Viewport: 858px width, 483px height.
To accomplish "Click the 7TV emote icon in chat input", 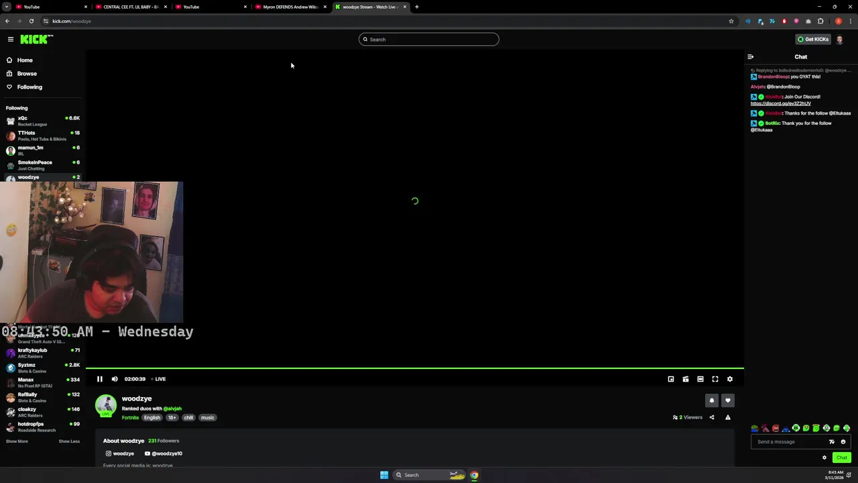I will tap(832, 441).
